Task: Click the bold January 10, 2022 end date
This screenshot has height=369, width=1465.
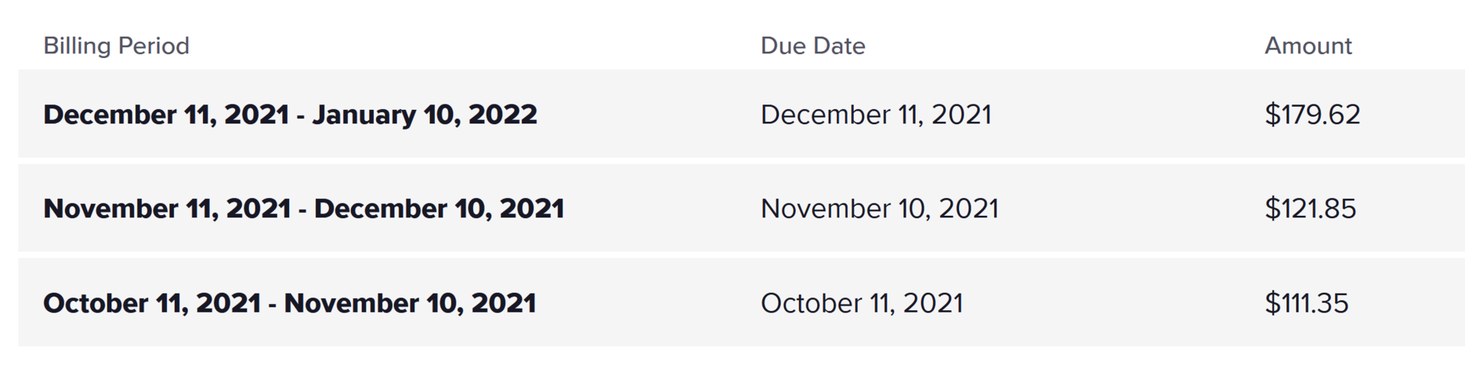Action: tap(424, 114)
